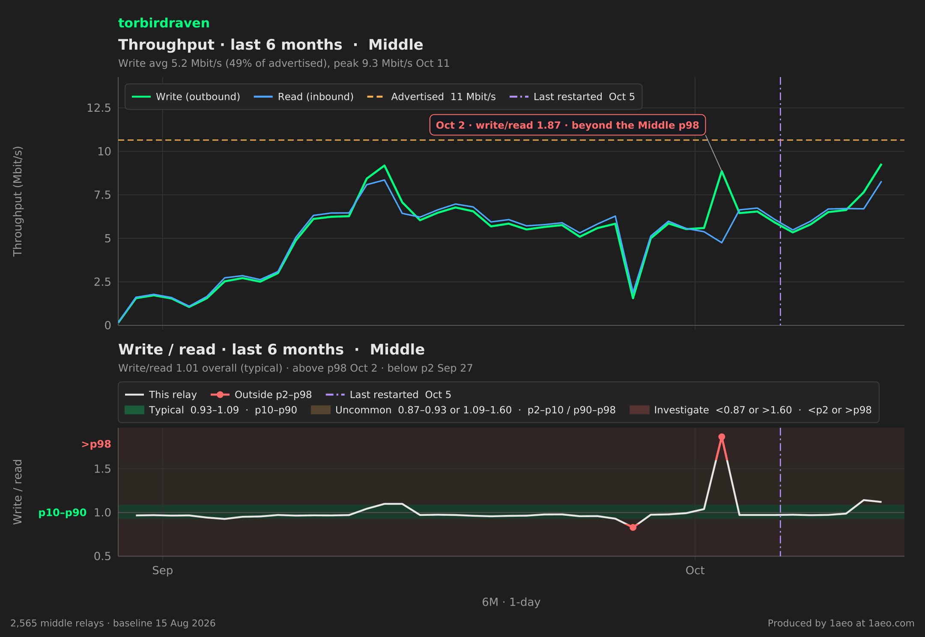
Task: Click the torbirdraven relay name
Action: tap(164, 23)
